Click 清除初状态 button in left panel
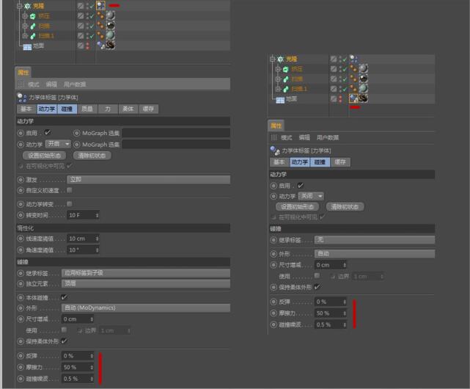This screenshot has height=389, width=470. coord(92,156)
